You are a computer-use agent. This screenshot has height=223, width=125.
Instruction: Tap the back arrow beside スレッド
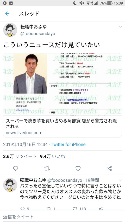pos(7,14)
